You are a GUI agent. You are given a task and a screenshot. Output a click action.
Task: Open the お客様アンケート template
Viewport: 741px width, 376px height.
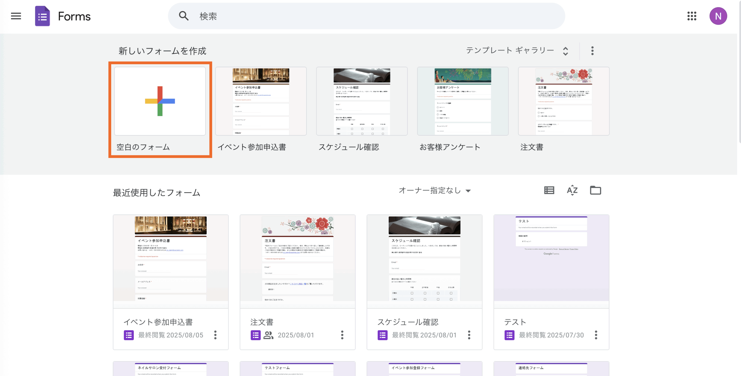pyautogui.click(x=463, y=101)
